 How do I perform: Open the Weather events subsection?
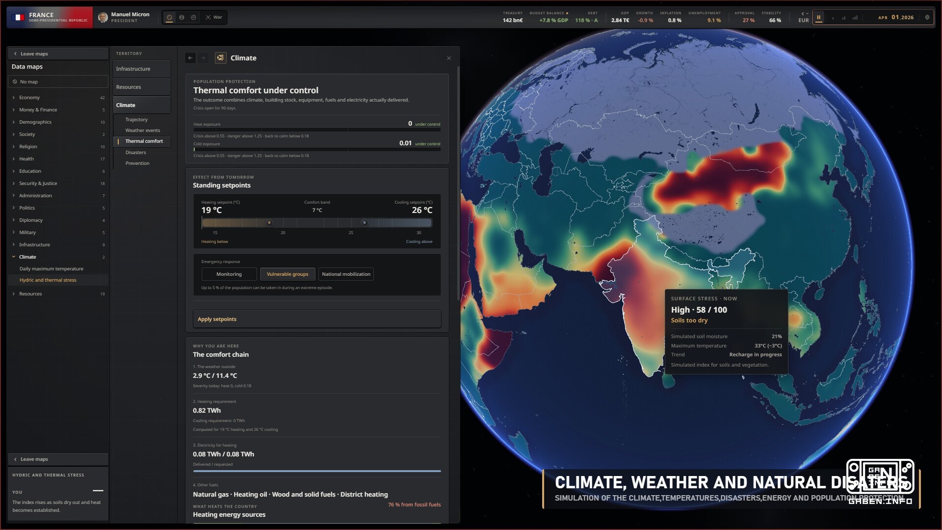point(142,131)
